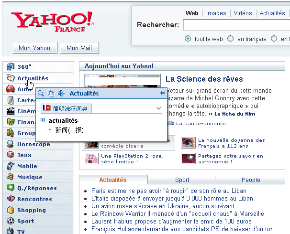Switch to the Images search tab
This screenshot has height=234, width=290.
(216, 13)
